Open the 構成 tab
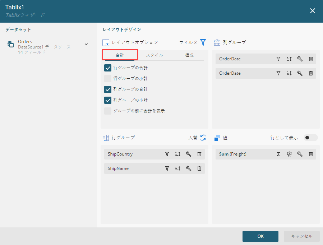The width and height of the screenshot is (323, 245). [189, 55]
